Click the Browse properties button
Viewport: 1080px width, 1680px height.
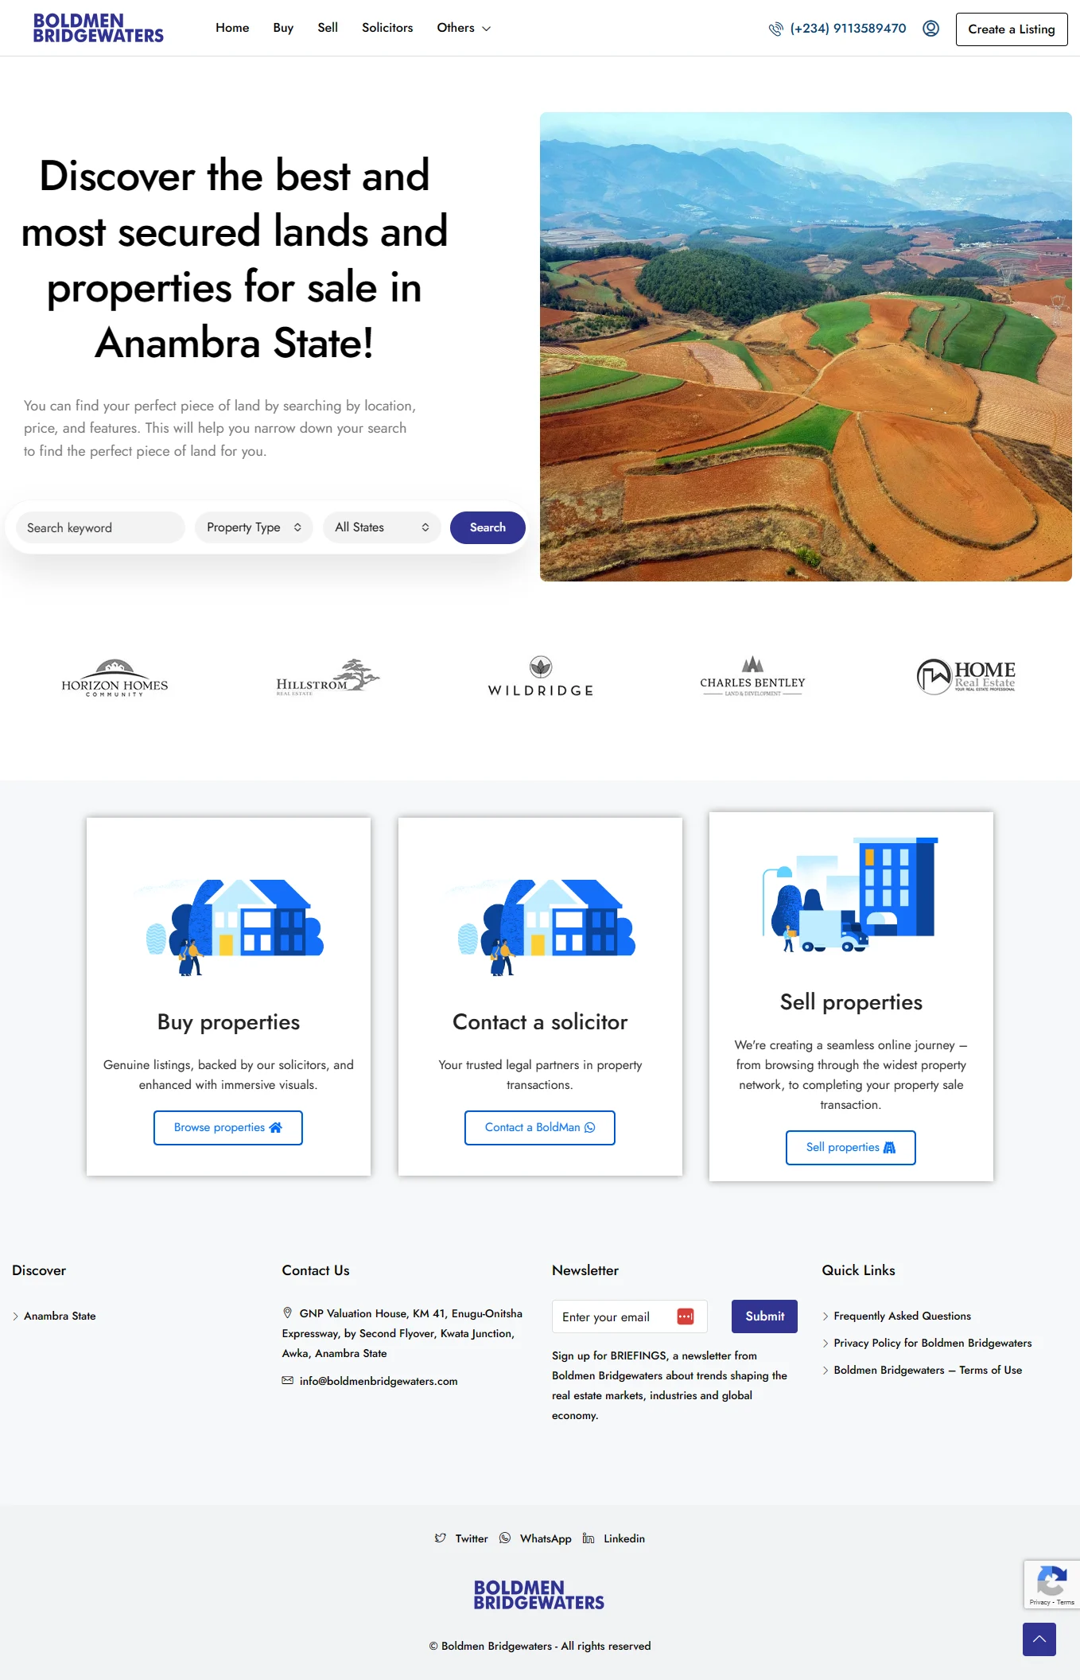228,1128
